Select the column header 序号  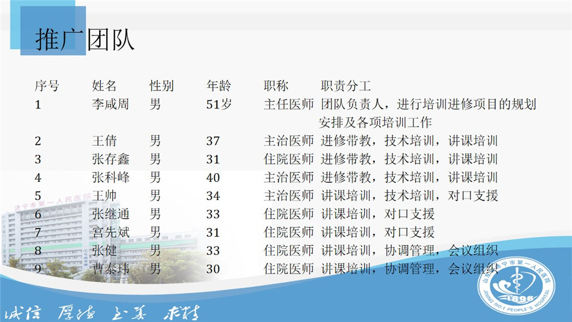[47, 86]
